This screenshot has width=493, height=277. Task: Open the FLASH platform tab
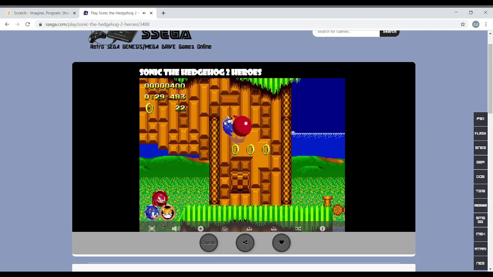[480, 133]
